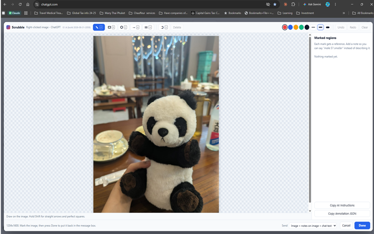Select the Pen drawing tool

99,27
